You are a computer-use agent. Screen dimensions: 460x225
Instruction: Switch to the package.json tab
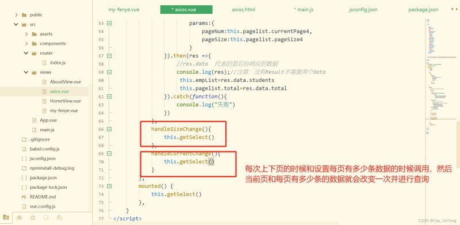(423, 9)
